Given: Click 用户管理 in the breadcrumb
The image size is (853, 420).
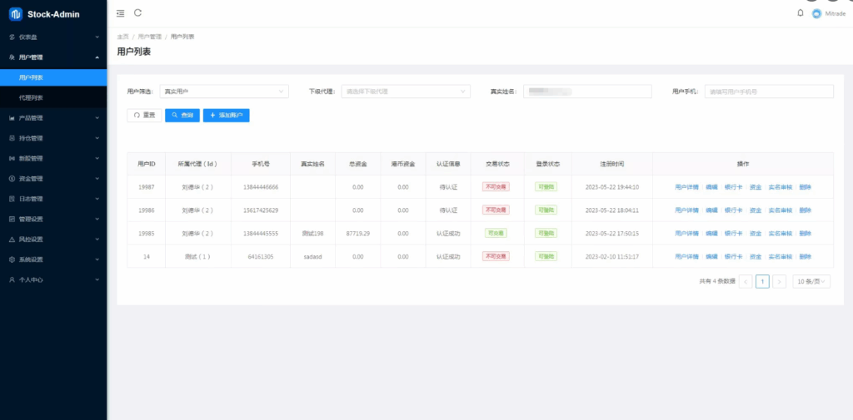Looking at the screenshot, I should [150, 37].
